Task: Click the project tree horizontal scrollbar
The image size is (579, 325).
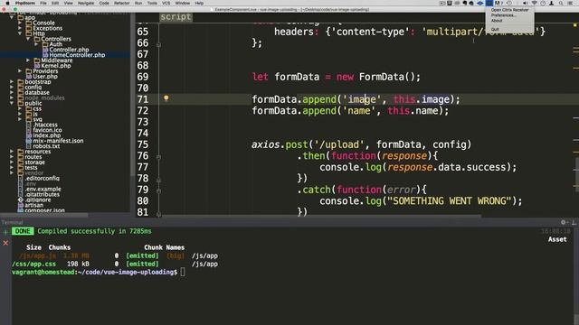Action: click(x=44, y=215)
